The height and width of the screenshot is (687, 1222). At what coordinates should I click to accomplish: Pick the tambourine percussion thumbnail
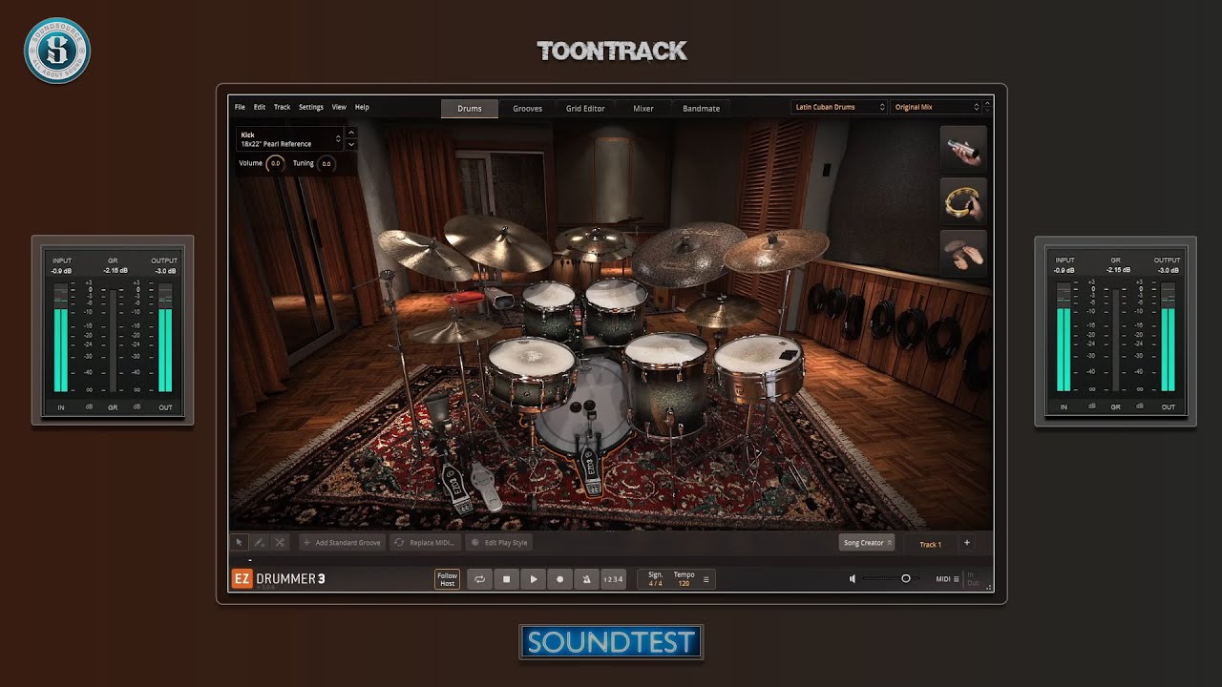[962, 200]
